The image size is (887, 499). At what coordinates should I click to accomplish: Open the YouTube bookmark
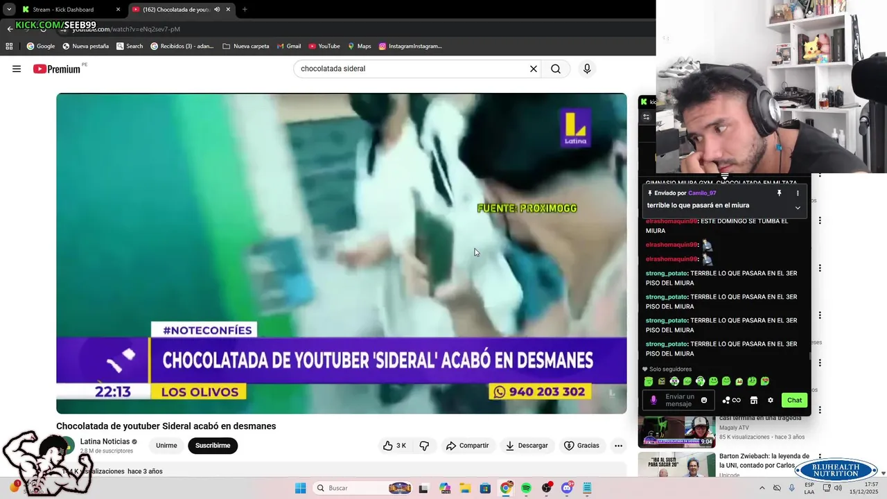(x=324, y=46)
